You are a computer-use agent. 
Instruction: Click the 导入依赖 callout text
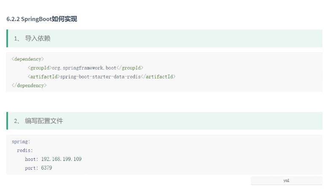tap(38, 39)
